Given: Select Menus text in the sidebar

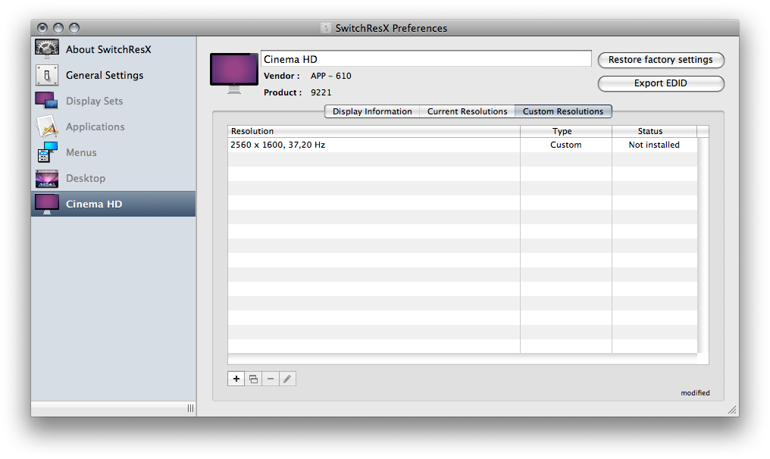Looking at the screenshot, I should point(81,153).
